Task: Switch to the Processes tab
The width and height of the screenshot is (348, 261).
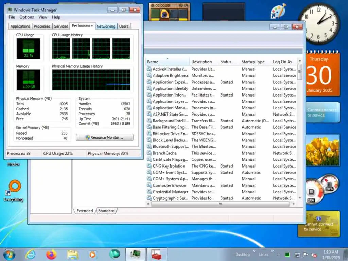Action: coord(42,26)
